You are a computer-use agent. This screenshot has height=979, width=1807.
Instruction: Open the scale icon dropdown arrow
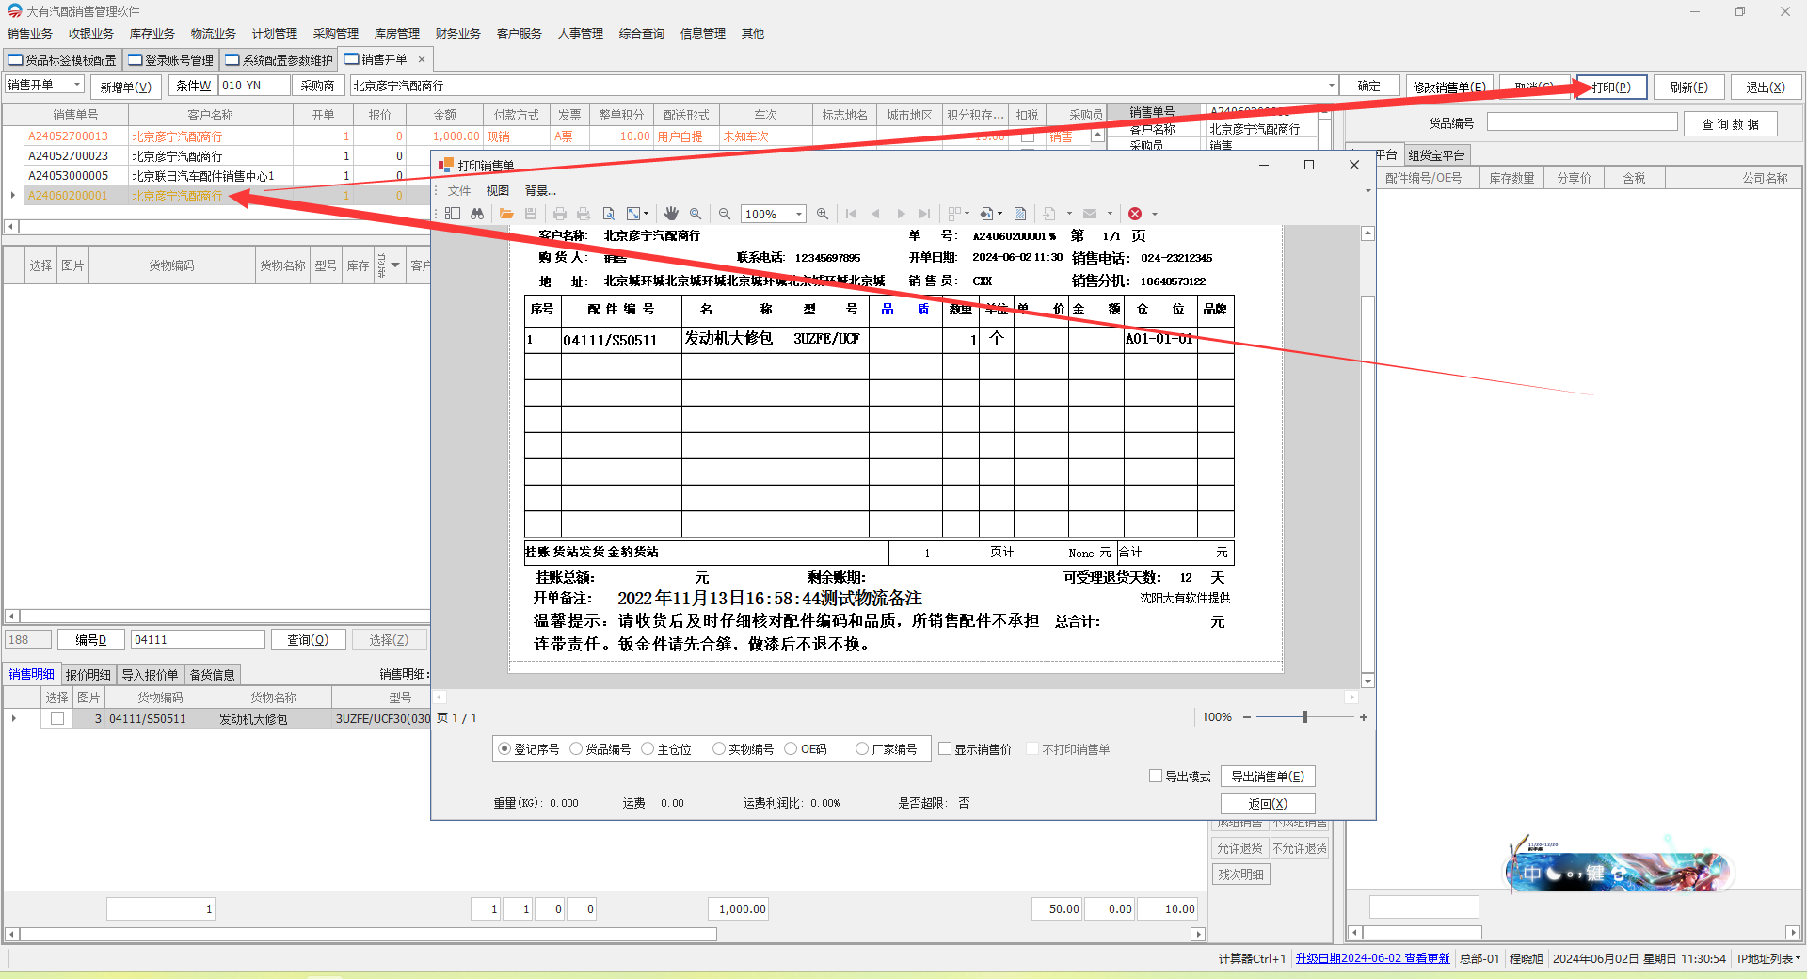pos(646,214)
